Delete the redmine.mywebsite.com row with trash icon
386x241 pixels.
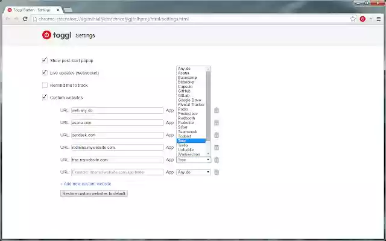(217, 147)
